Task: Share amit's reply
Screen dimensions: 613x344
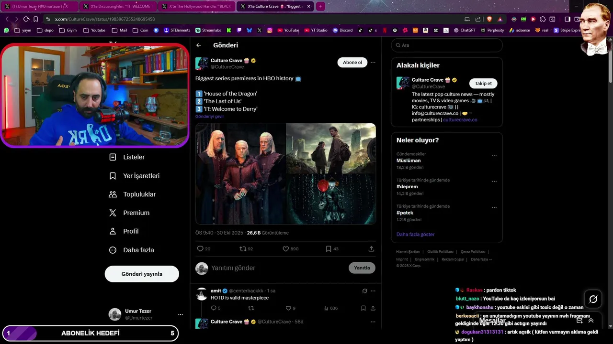Action: (373, 308)
